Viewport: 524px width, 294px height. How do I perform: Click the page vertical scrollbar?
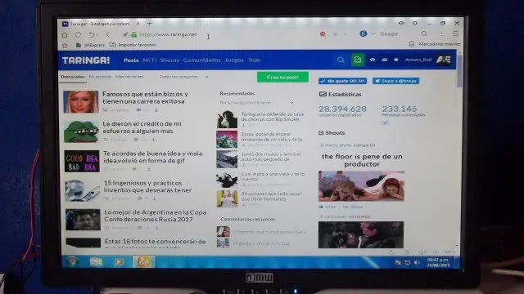[459, 70]
